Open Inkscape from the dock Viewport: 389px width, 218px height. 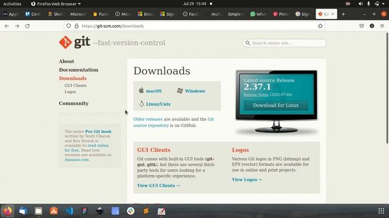point(100,211)
